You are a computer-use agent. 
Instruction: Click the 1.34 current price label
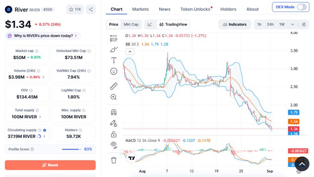294,129
